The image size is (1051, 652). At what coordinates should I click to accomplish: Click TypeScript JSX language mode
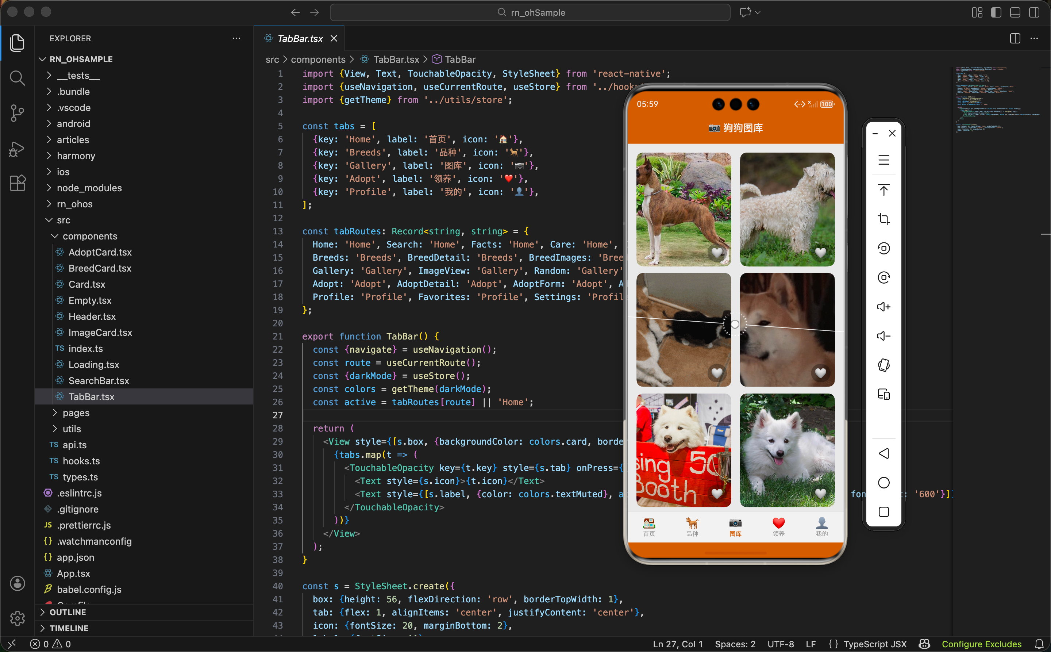pos(875,644)
